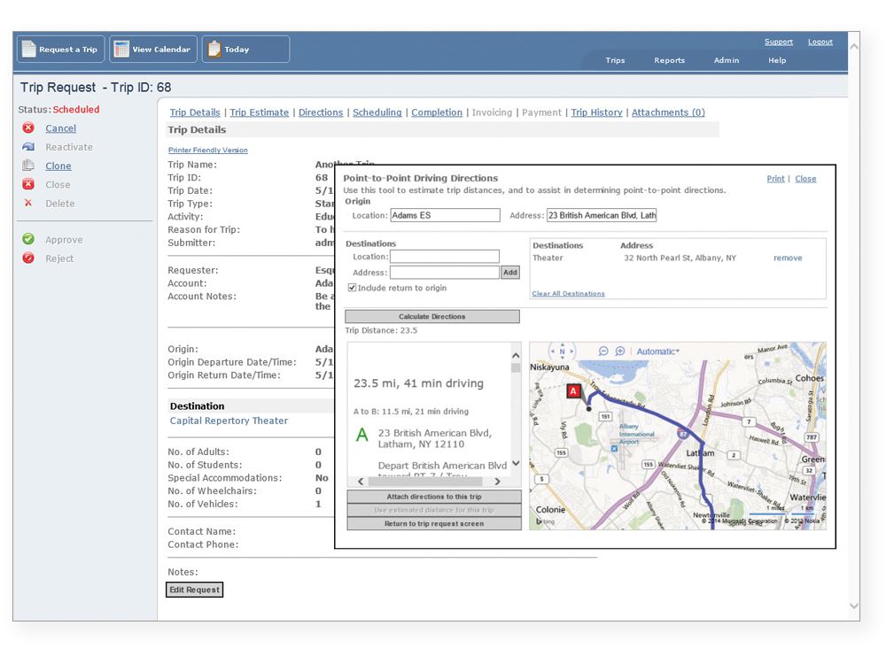Viewport: 886px width, 664px height.
Task: Open the Reports menu
Action: tap(669, 60)
